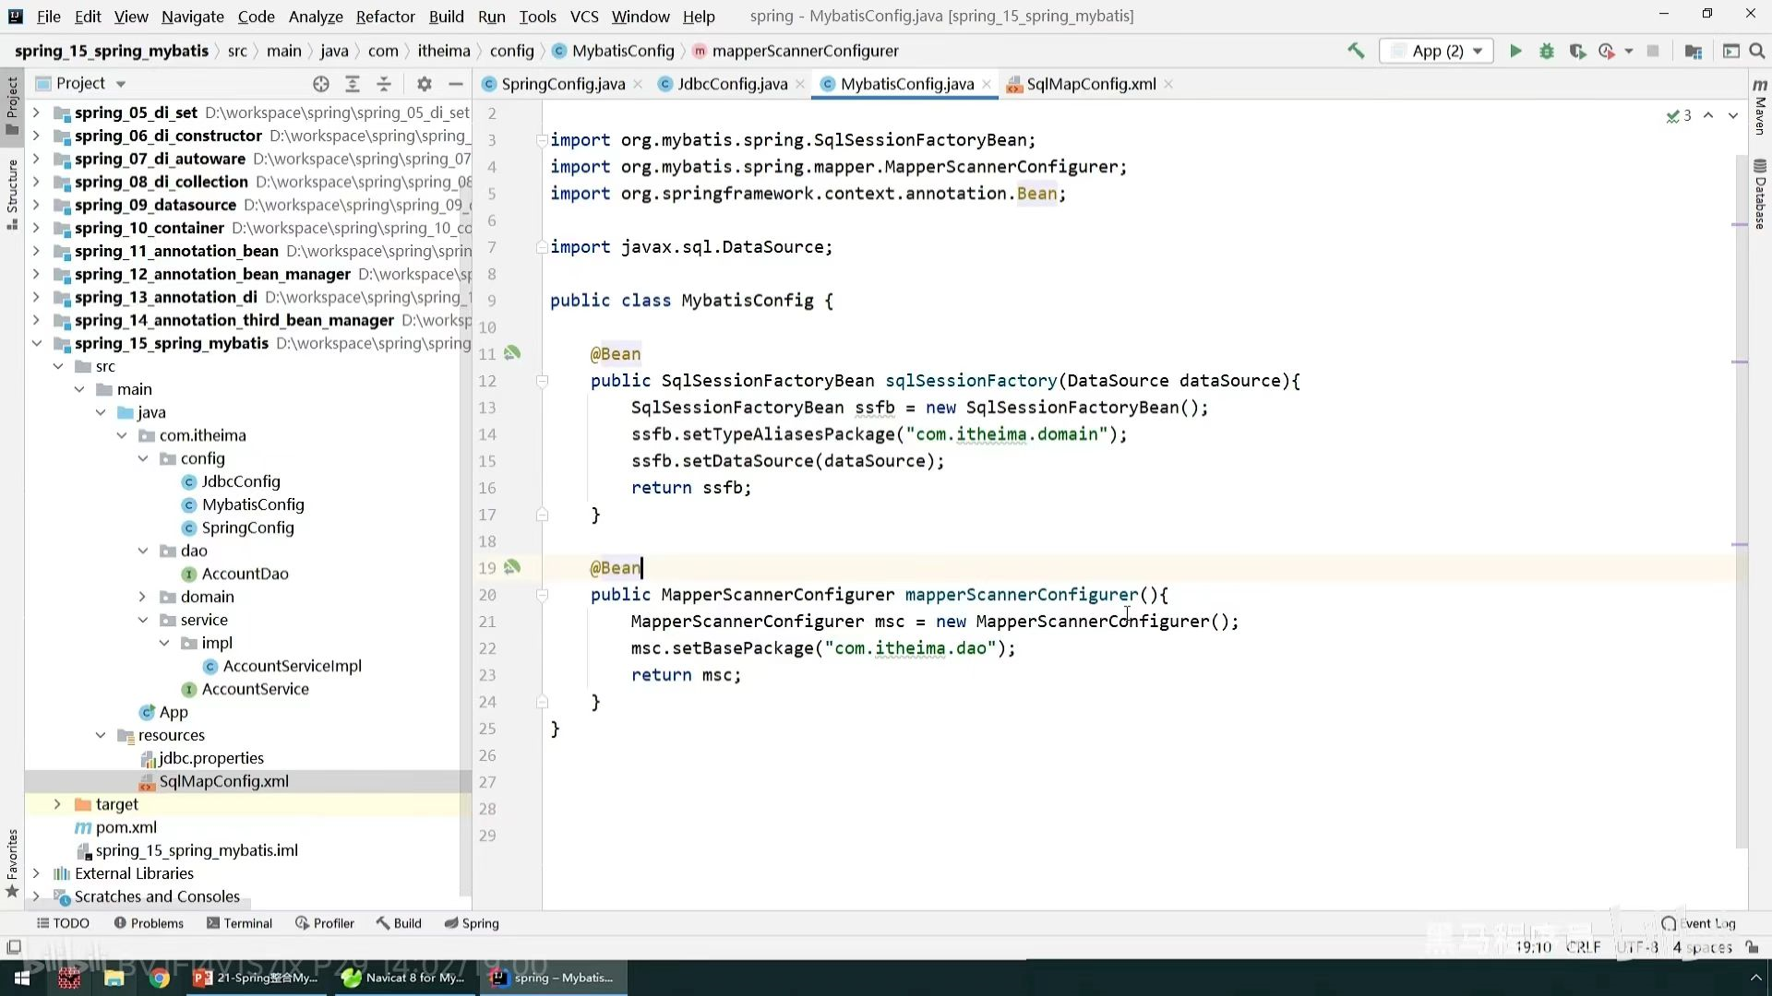Run the App configuration
This screenshot has height=996, width=1772.
click(1515, 51)
